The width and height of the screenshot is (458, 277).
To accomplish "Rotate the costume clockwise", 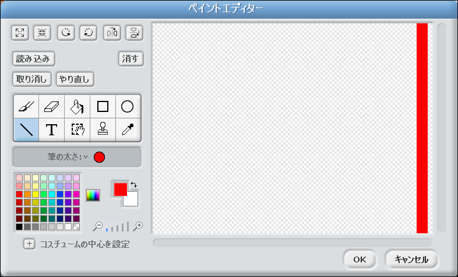I will (66, 33).
